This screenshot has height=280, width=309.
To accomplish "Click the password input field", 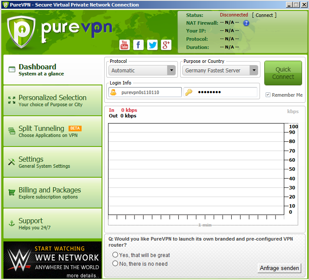I will (x=220, y=92).
